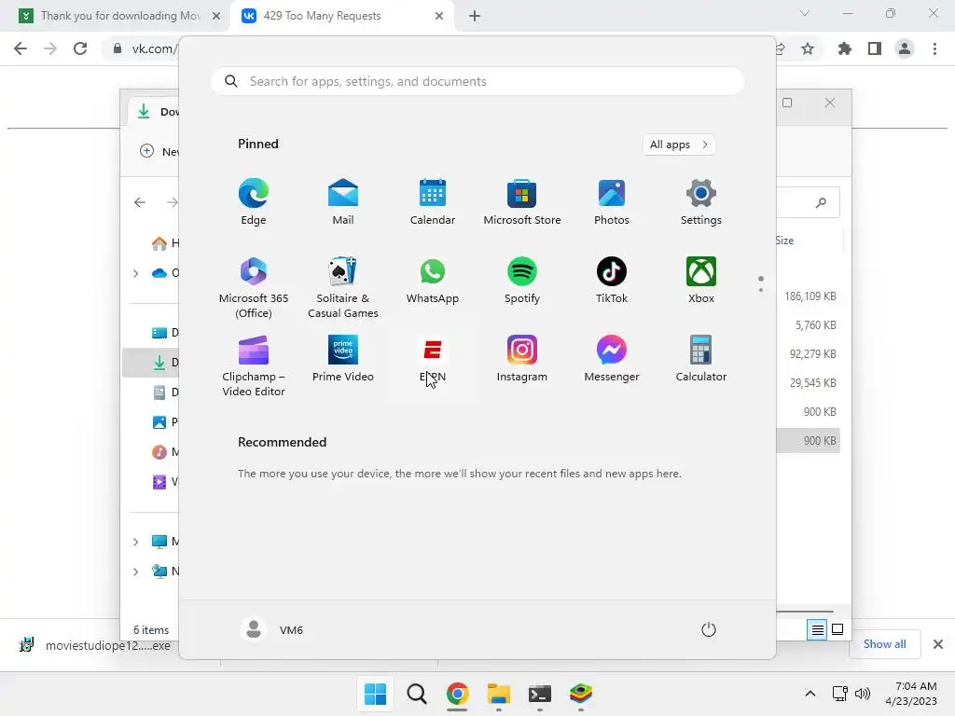Screen dimensions: 955x716
Task: Bookmark this page with the star icon
Action: coord(808,48)
